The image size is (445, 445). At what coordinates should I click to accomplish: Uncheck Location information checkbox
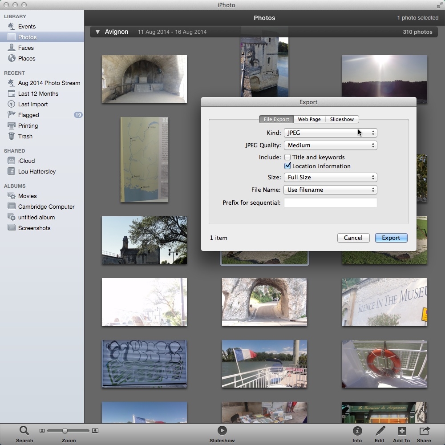pos(287,166)
